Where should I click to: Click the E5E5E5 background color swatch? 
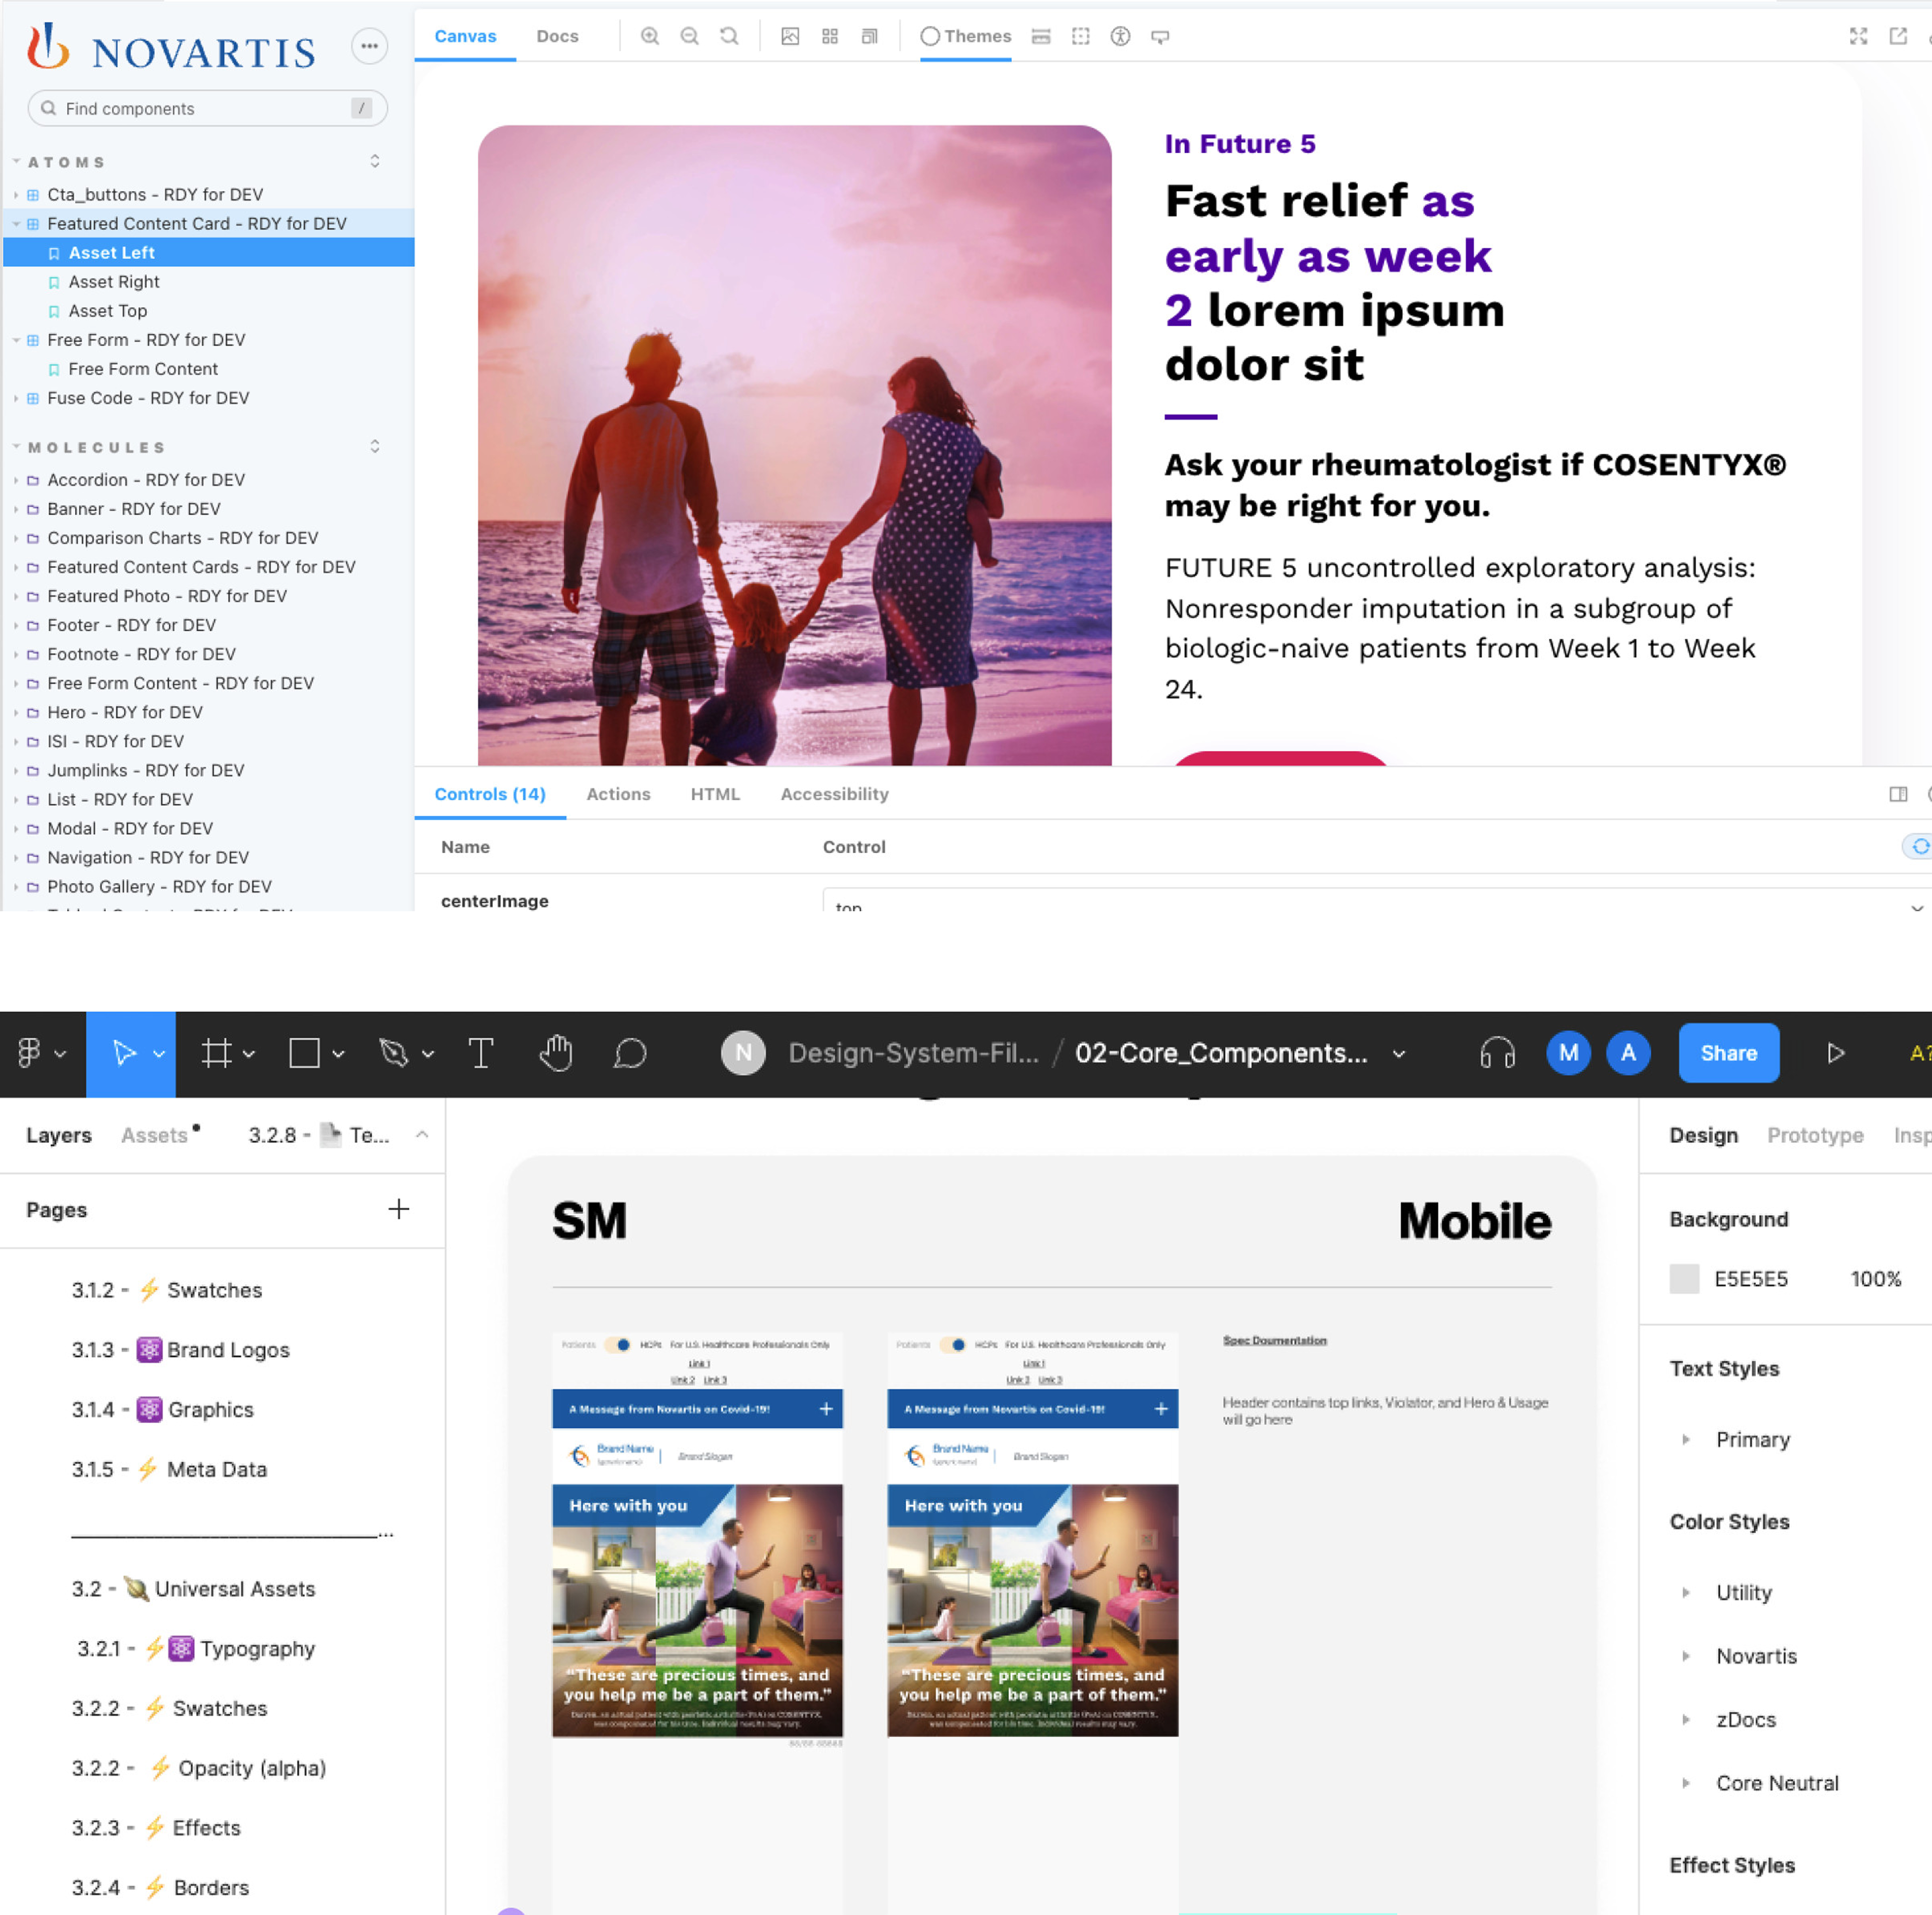click(x=1684, y=1279)
